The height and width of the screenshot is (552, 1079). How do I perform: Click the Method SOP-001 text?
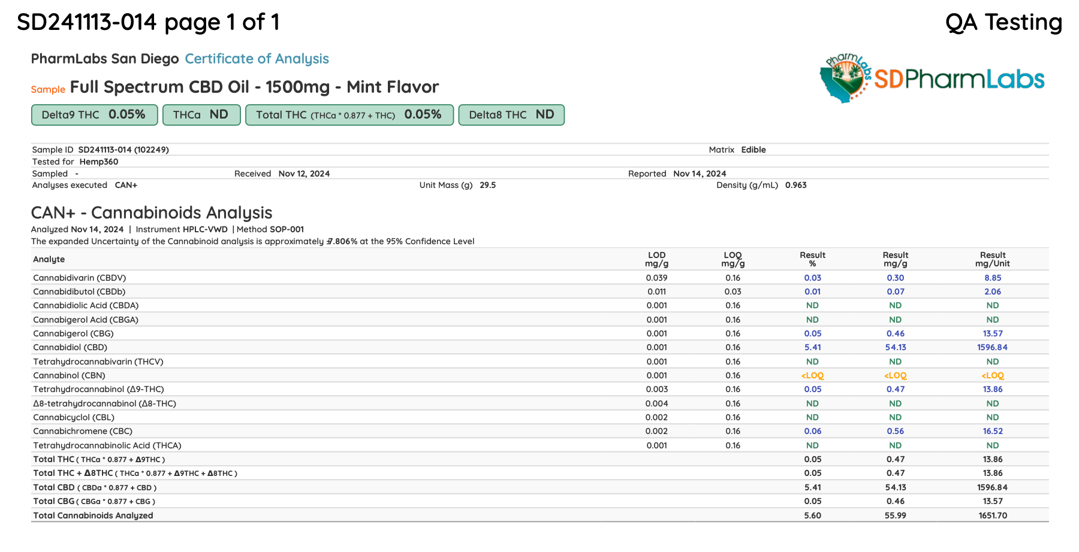(270, 229)
